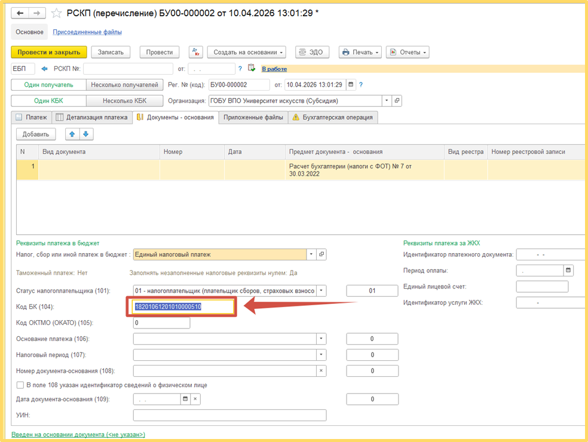Expand Статус налогоплательщика (101) dropdown
588x442 pixels.
[x=321, y=290]
